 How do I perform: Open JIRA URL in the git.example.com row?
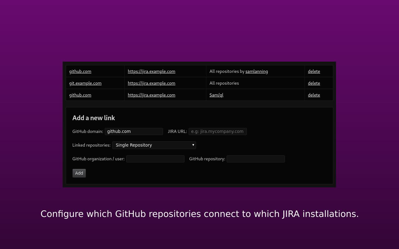151,83
